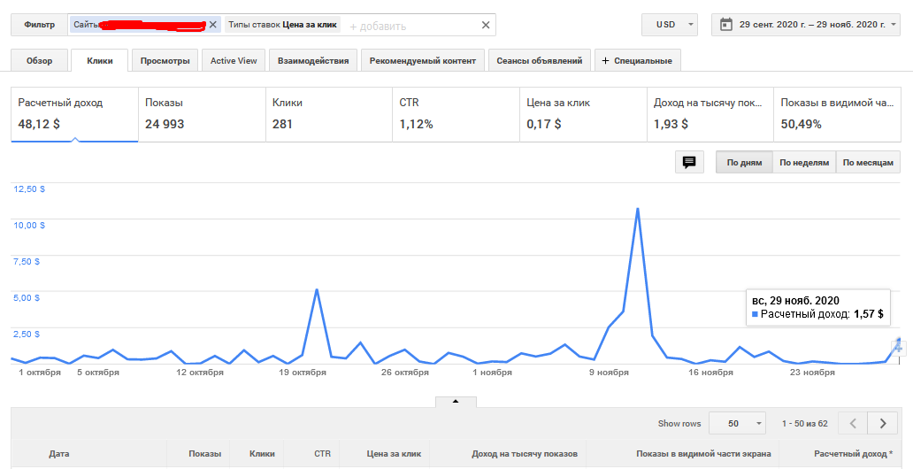Show chart data По дням
This screenshot has height=469, width=913.
[744, 163]
